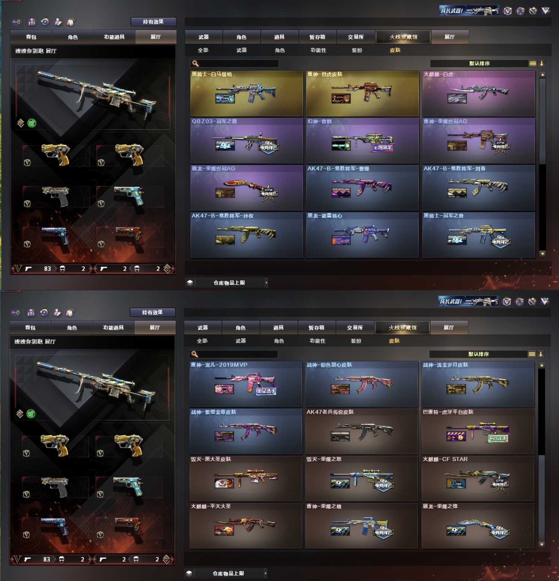Select the 全部 sub-category in upper window
Image resolution: width=559 pixels, height=581 pixels.
[203, 50]
